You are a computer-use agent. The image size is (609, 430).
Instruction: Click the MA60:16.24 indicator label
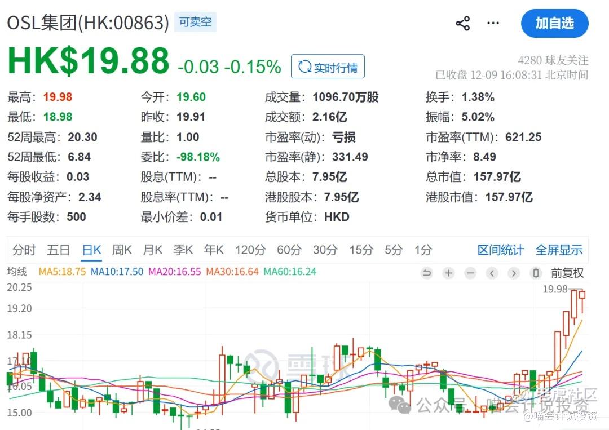coord(290,272)
